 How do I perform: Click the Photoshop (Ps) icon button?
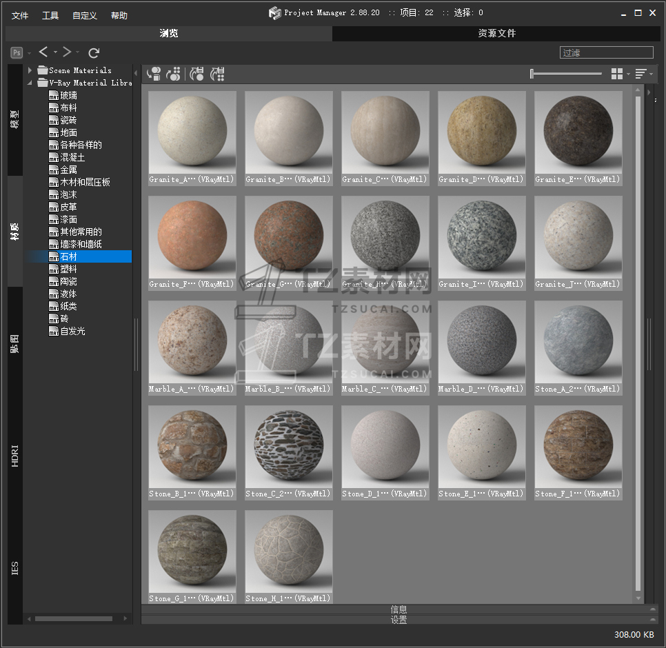point(17,52)
